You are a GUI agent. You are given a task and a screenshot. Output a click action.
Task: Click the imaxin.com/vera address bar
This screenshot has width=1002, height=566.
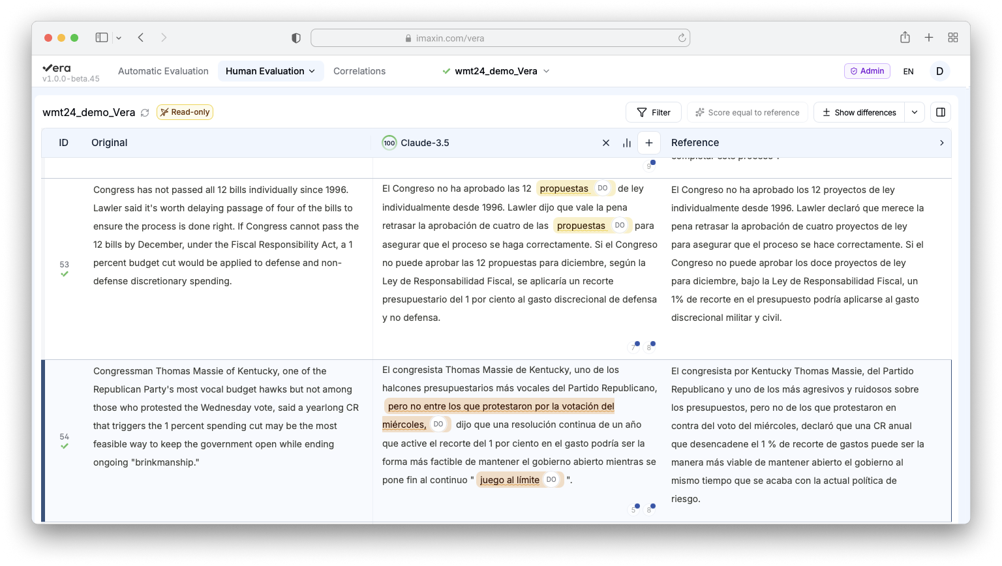coord(500,38)
